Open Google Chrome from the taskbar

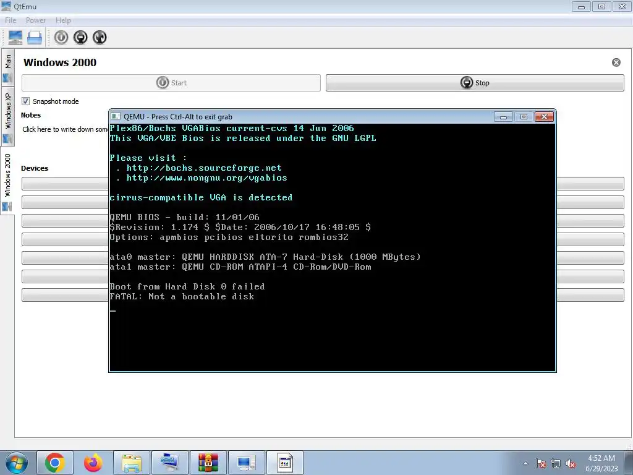(55, 463)
